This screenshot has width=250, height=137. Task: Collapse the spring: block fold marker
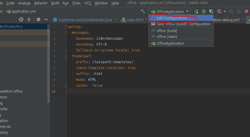click(66, 27)
